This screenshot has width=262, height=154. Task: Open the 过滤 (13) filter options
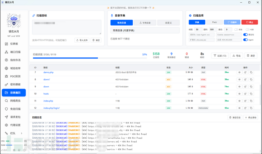[220, 56]
